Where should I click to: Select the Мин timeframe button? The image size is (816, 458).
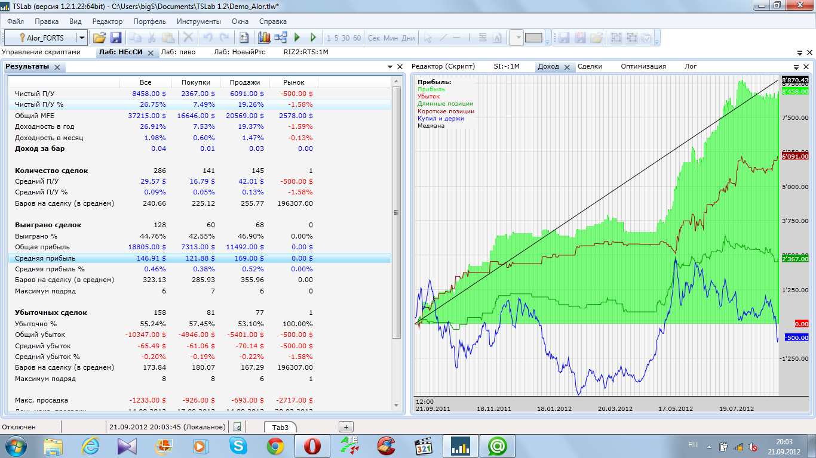coord(391,38)
